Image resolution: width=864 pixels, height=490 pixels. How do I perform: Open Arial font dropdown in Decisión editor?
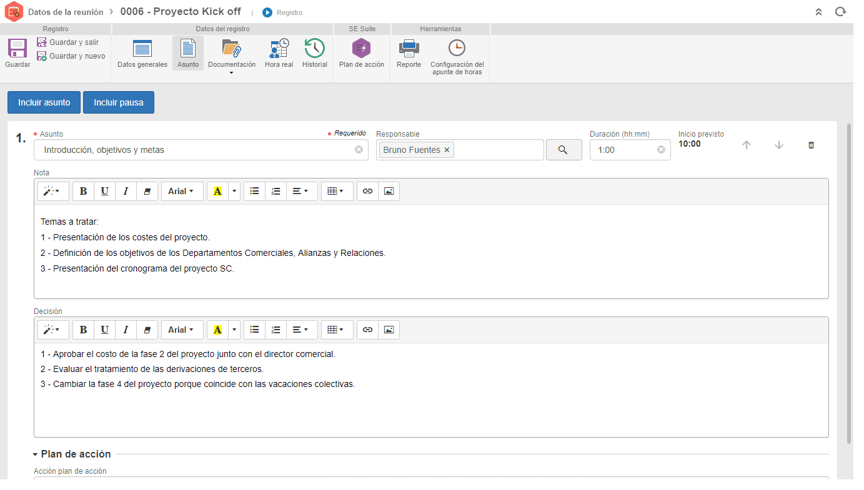pyautogui.click(x=182, y=330)
